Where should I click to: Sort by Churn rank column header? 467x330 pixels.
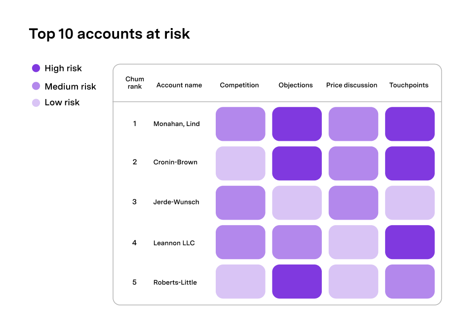point(135,83)
